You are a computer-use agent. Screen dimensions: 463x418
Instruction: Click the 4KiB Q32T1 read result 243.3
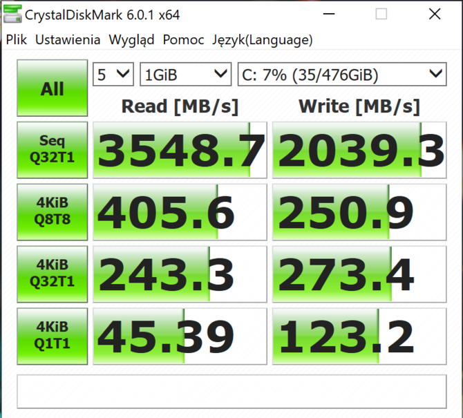point(180,274)
